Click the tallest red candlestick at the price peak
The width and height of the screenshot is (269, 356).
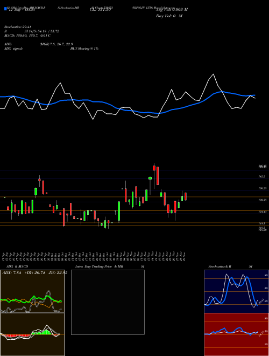coord(158,176)
